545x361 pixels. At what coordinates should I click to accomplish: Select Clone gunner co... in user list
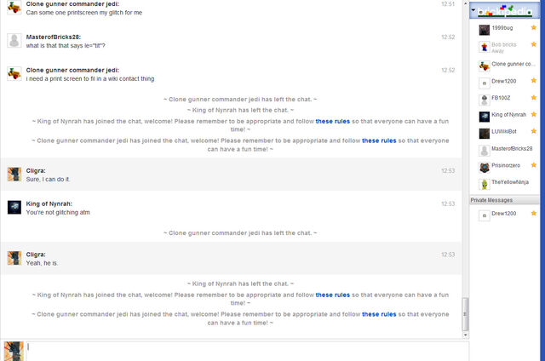508,65
